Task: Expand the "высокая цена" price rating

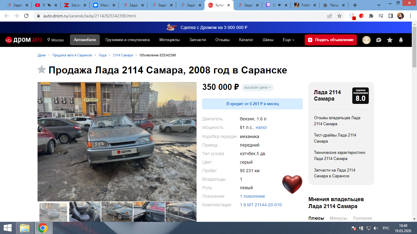Action: click(257, 87)
